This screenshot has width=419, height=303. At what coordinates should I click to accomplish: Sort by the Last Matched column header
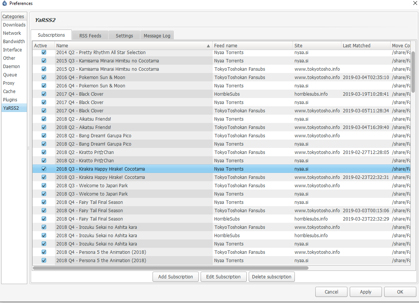(366, 46)
